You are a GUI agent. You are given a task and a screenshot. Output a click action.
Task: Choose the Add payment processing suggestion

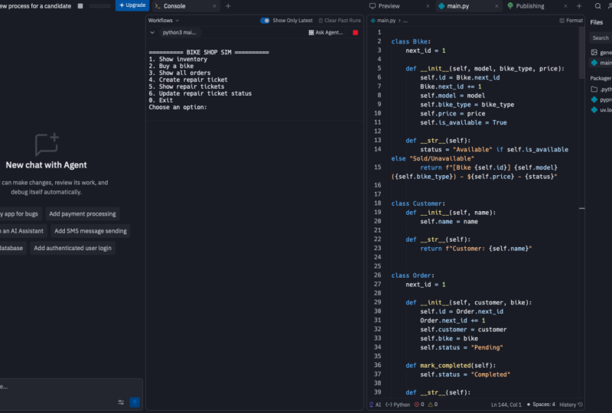(83, 214)
